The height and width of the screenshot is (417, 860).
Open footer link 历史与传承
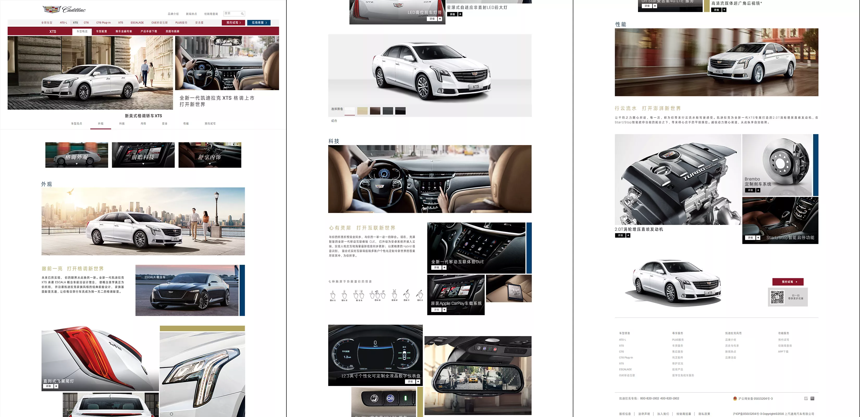click(x=732, y=346)
